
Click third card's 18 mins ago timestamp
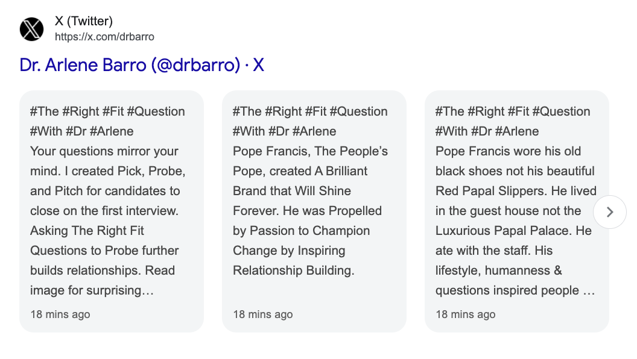click(466, 314)
